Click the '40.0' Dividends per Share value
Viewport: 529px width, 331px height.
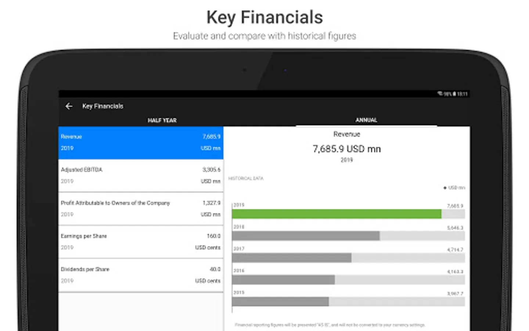(x=215, y=269)
